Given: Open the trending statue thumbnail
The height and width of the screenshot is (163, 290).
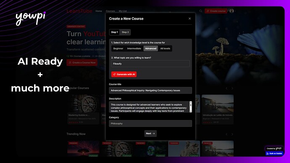Looking at the screenshot, I should (x=184, y=149).
